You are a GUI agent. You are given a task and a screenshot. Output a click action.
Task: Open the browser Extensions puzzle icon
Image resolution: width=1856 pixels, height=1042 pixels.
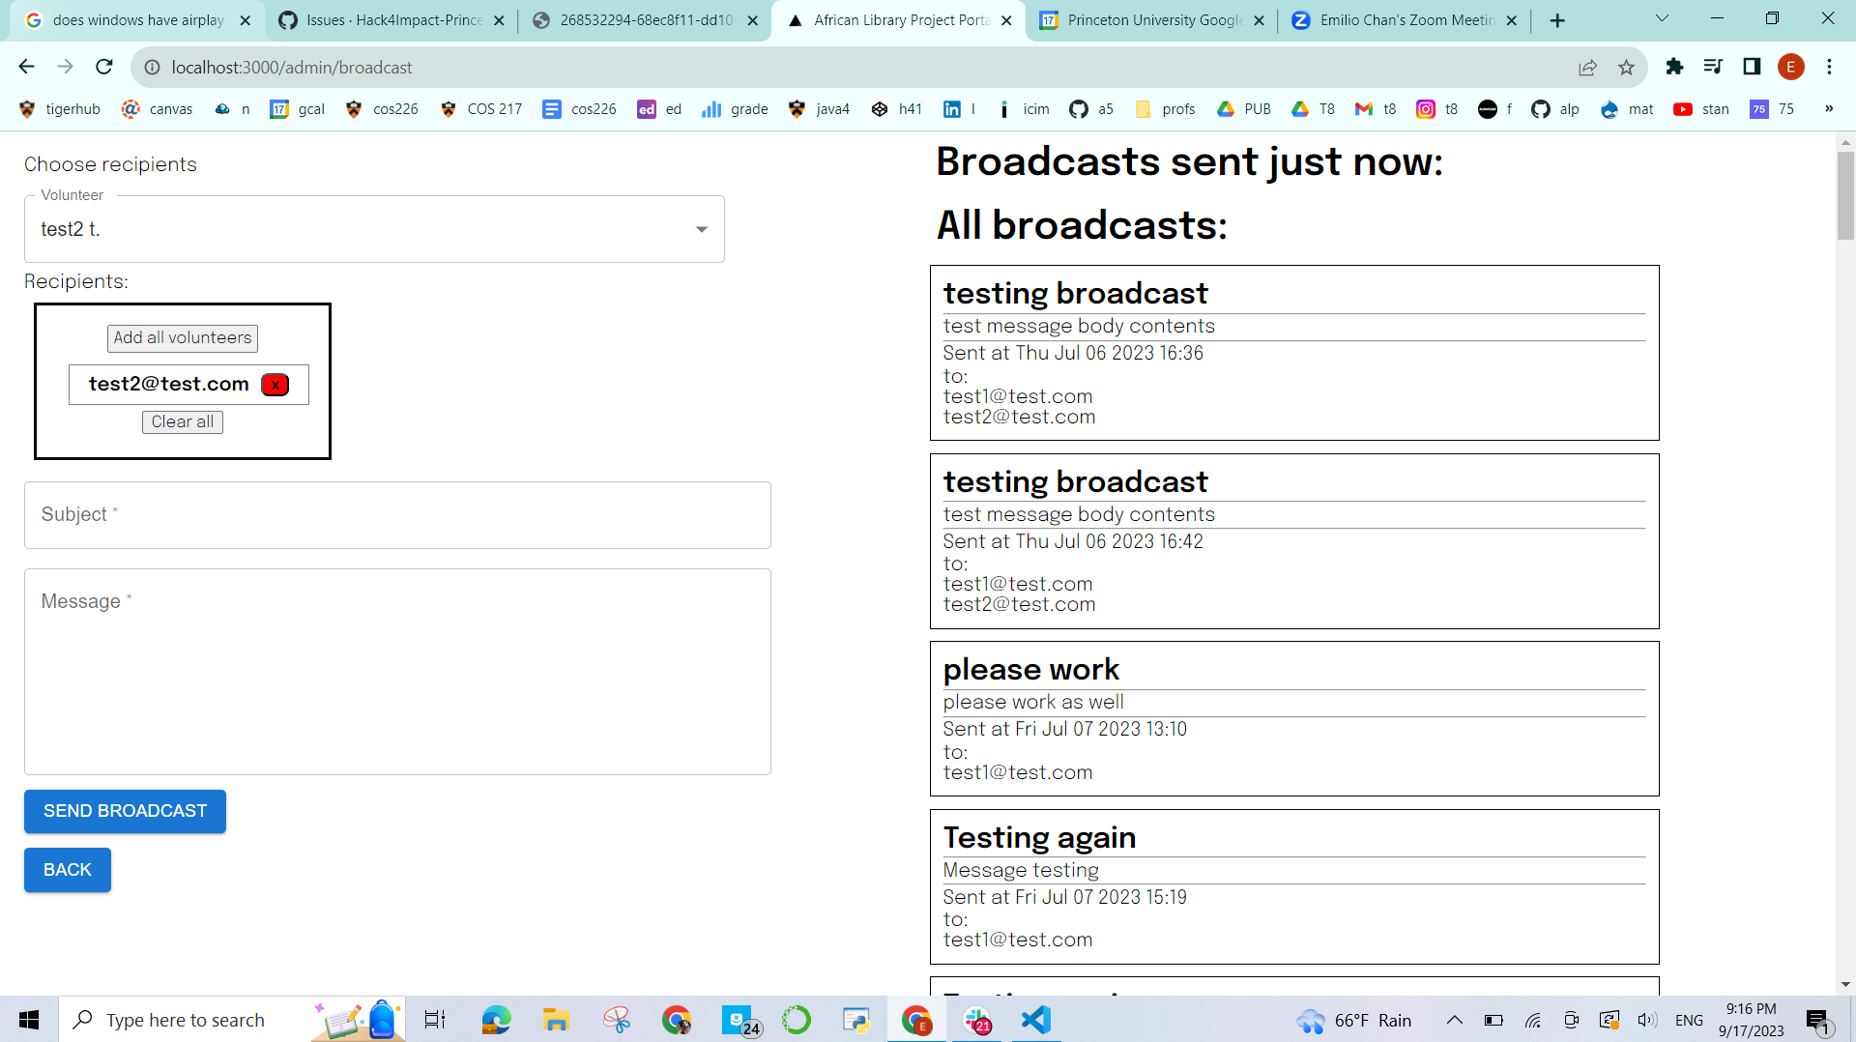point(1675,67)
